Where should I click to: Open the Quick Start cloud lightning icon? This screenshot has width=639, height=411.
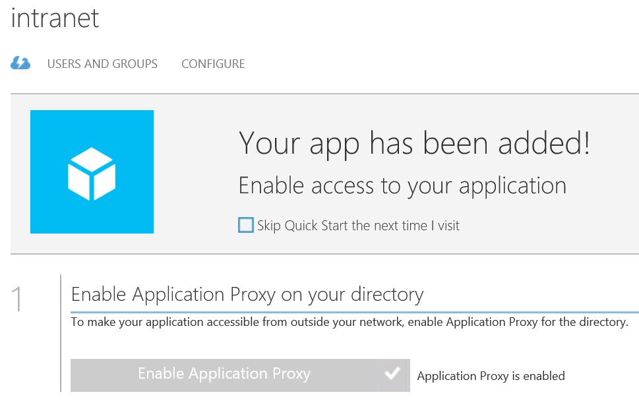20,63
